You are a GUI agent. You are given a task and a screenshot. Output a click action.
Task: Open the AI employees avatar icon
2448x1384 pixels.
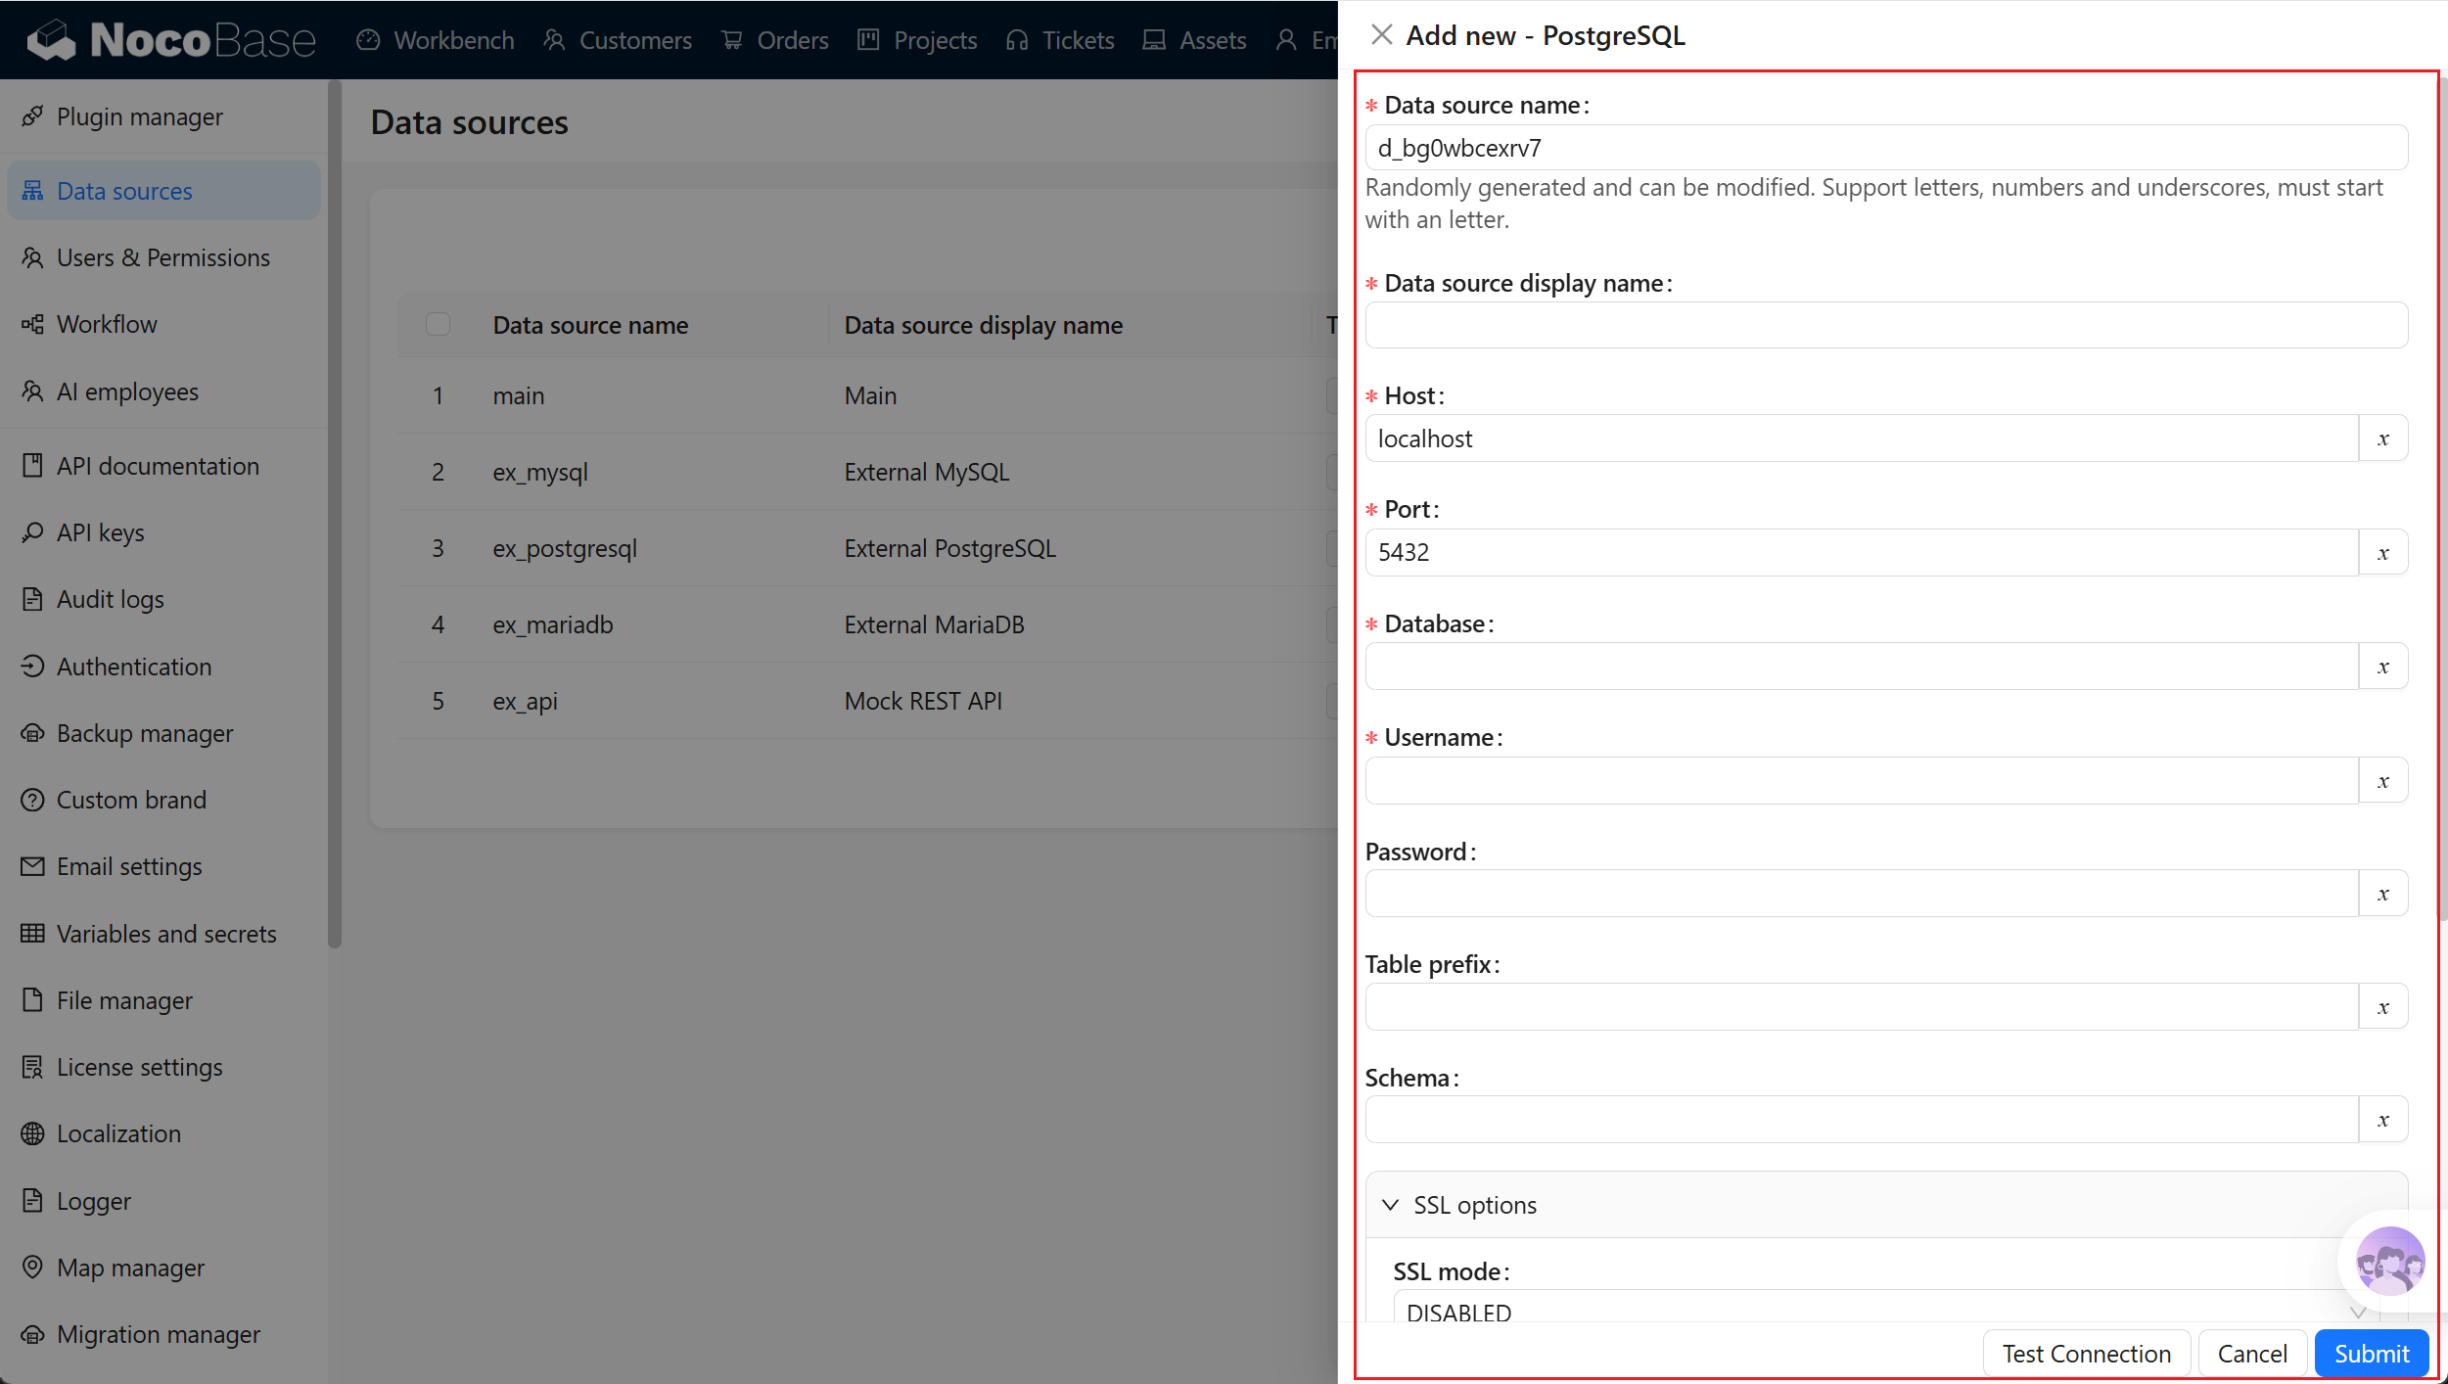coord(2389,1261)
